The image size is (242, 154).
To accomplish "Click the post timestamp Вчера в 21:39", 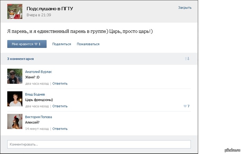I will pyautogui.click(x=39, y=15).
